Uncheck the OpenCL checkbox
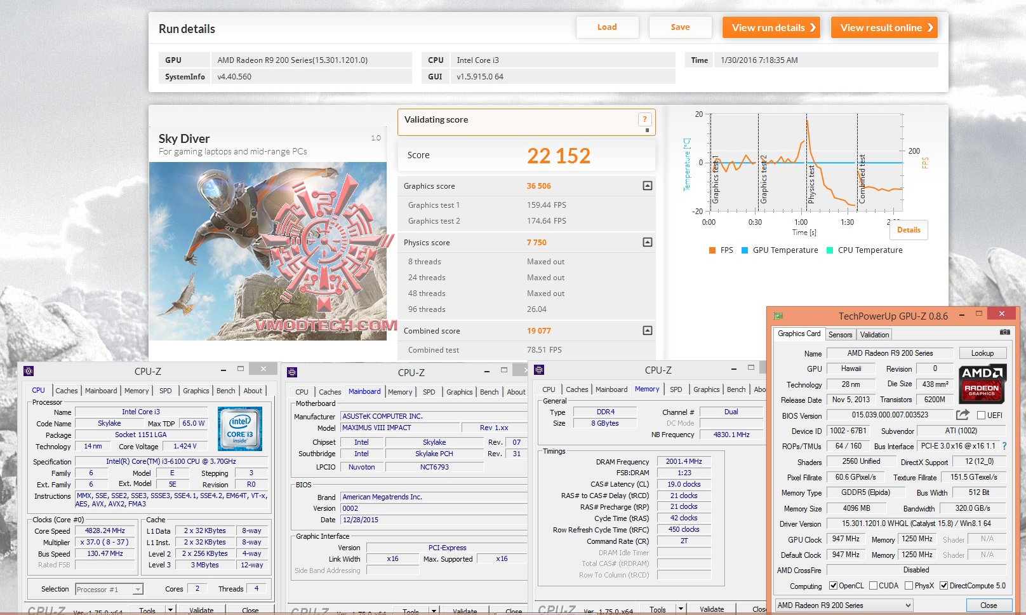The width and height of the screenshot is (1026, 615). tap(834, 586)
